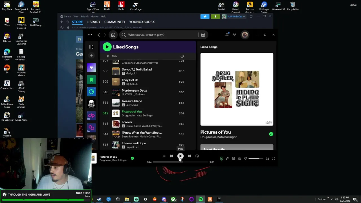The width and height of the screenshot is (361, 203).
Task: Open the Games menu in Steam
Action: point(95,16)
